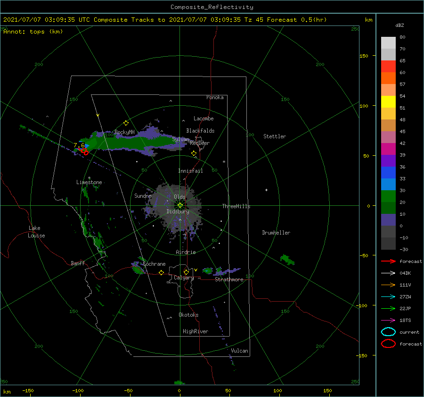Click the white plus marker near Drumheller
This screenshot has width=424, height=397.
click(266, 190)
